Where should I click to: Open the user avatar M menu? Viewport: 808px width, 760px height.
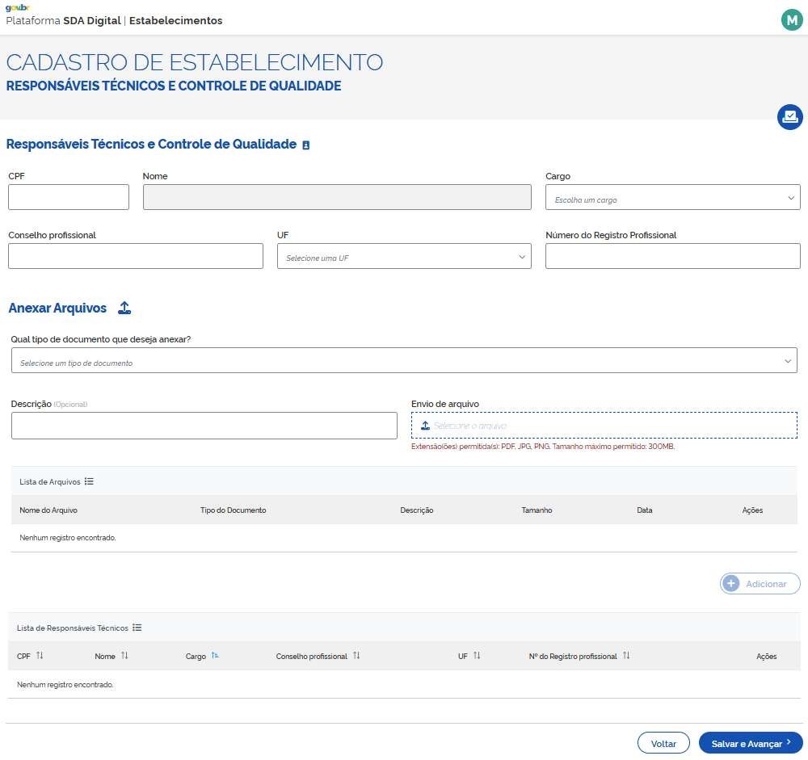point(791,20)
